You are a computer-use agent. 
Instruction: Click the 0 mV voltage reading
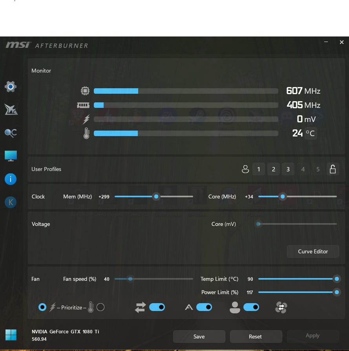click(306, 119)
